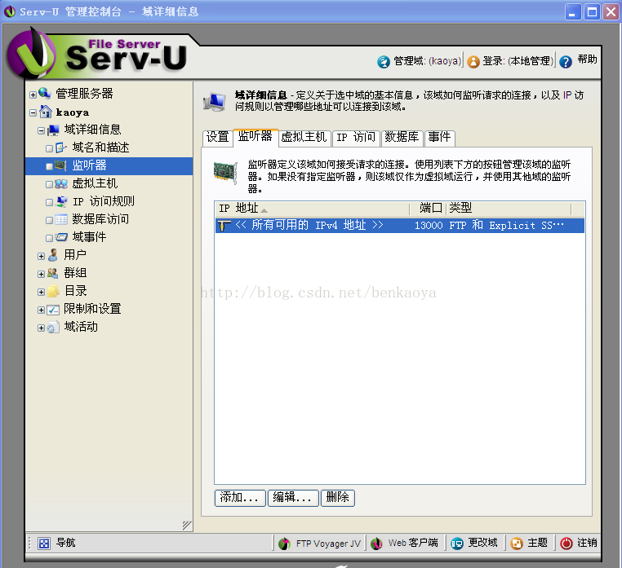Select 数据库访问 in the tree
Screen dimensions: 622x568
pyautogui.click(x=100, y=219)
